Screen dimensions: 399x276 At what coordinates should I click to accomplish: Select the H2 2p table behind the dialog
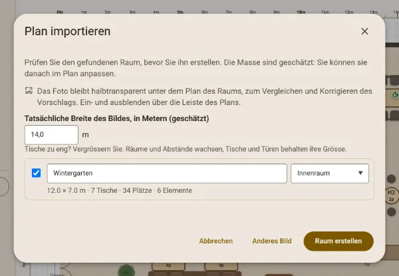pos(391,196)
